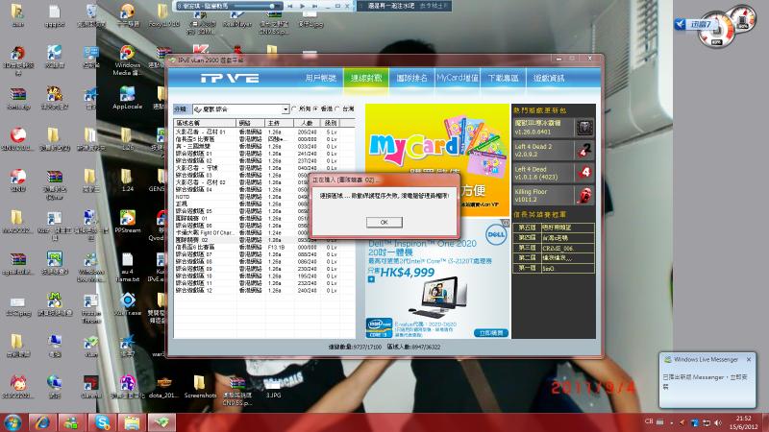Screen dimensions: 769x432
Task: Click OK in the connection failure dialog
Action: [384, 222]
